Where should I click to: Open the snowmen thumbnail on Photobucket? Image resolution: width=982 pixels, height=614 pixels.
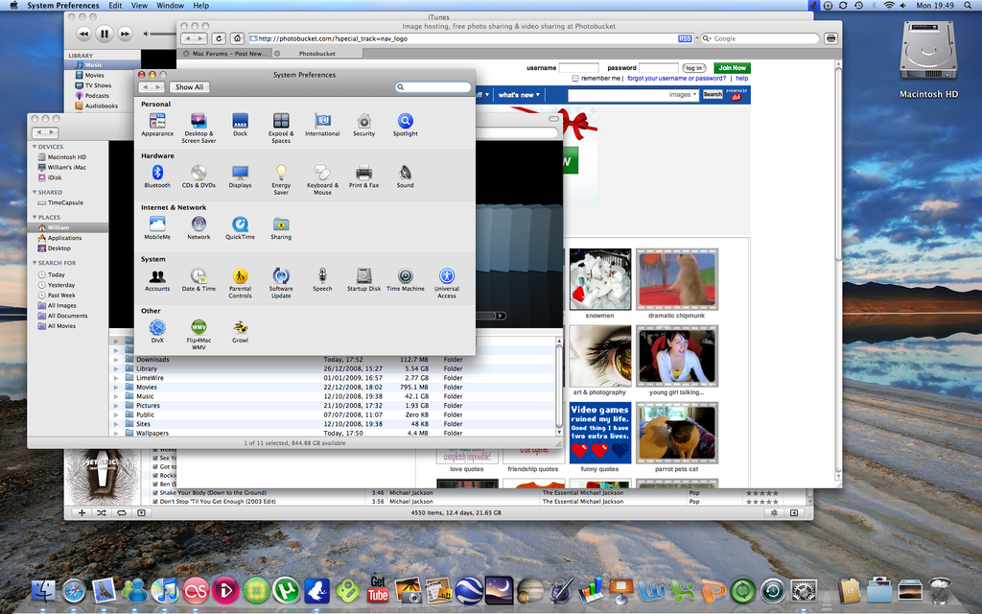[x=600, y=279]
